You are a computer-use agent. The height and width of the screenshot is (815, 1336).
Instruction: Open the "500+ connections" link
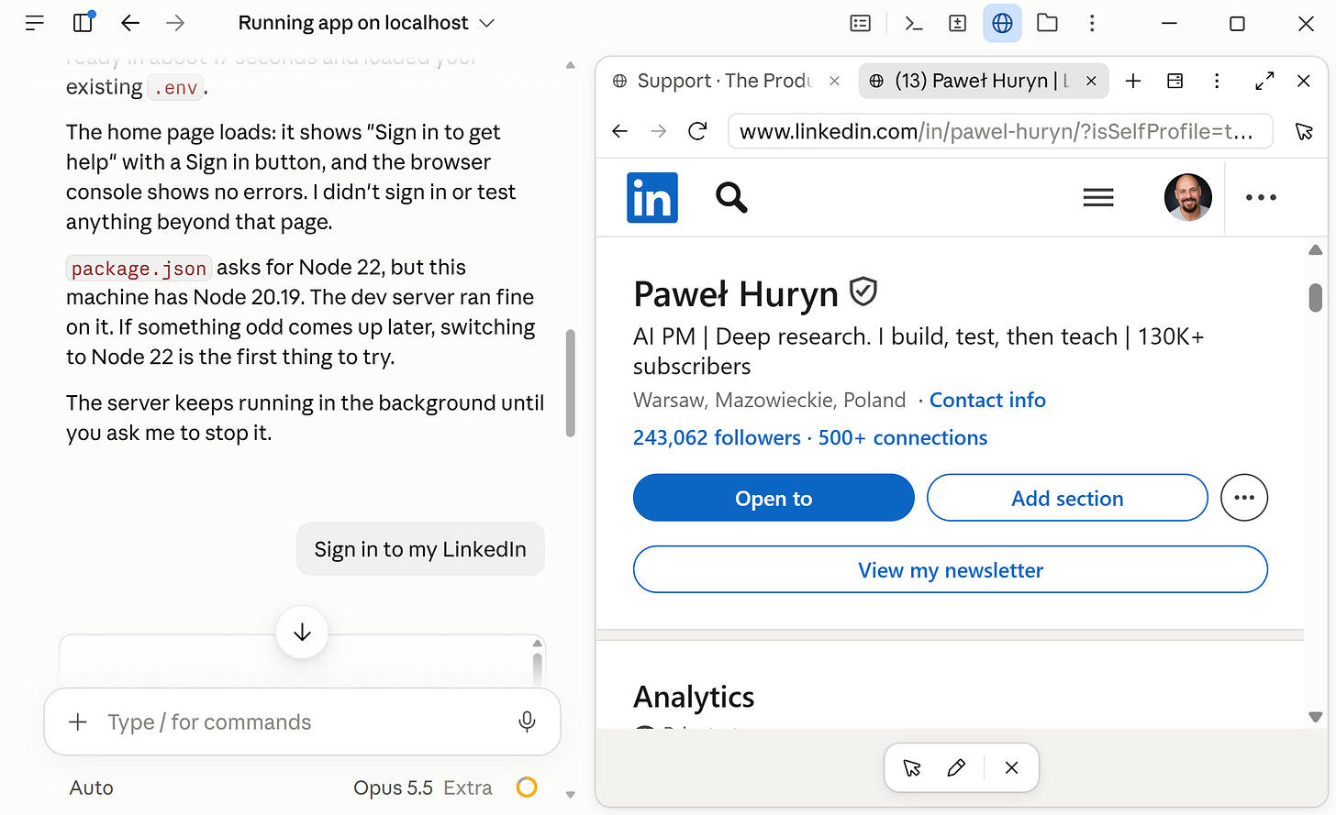pos(903,438)
